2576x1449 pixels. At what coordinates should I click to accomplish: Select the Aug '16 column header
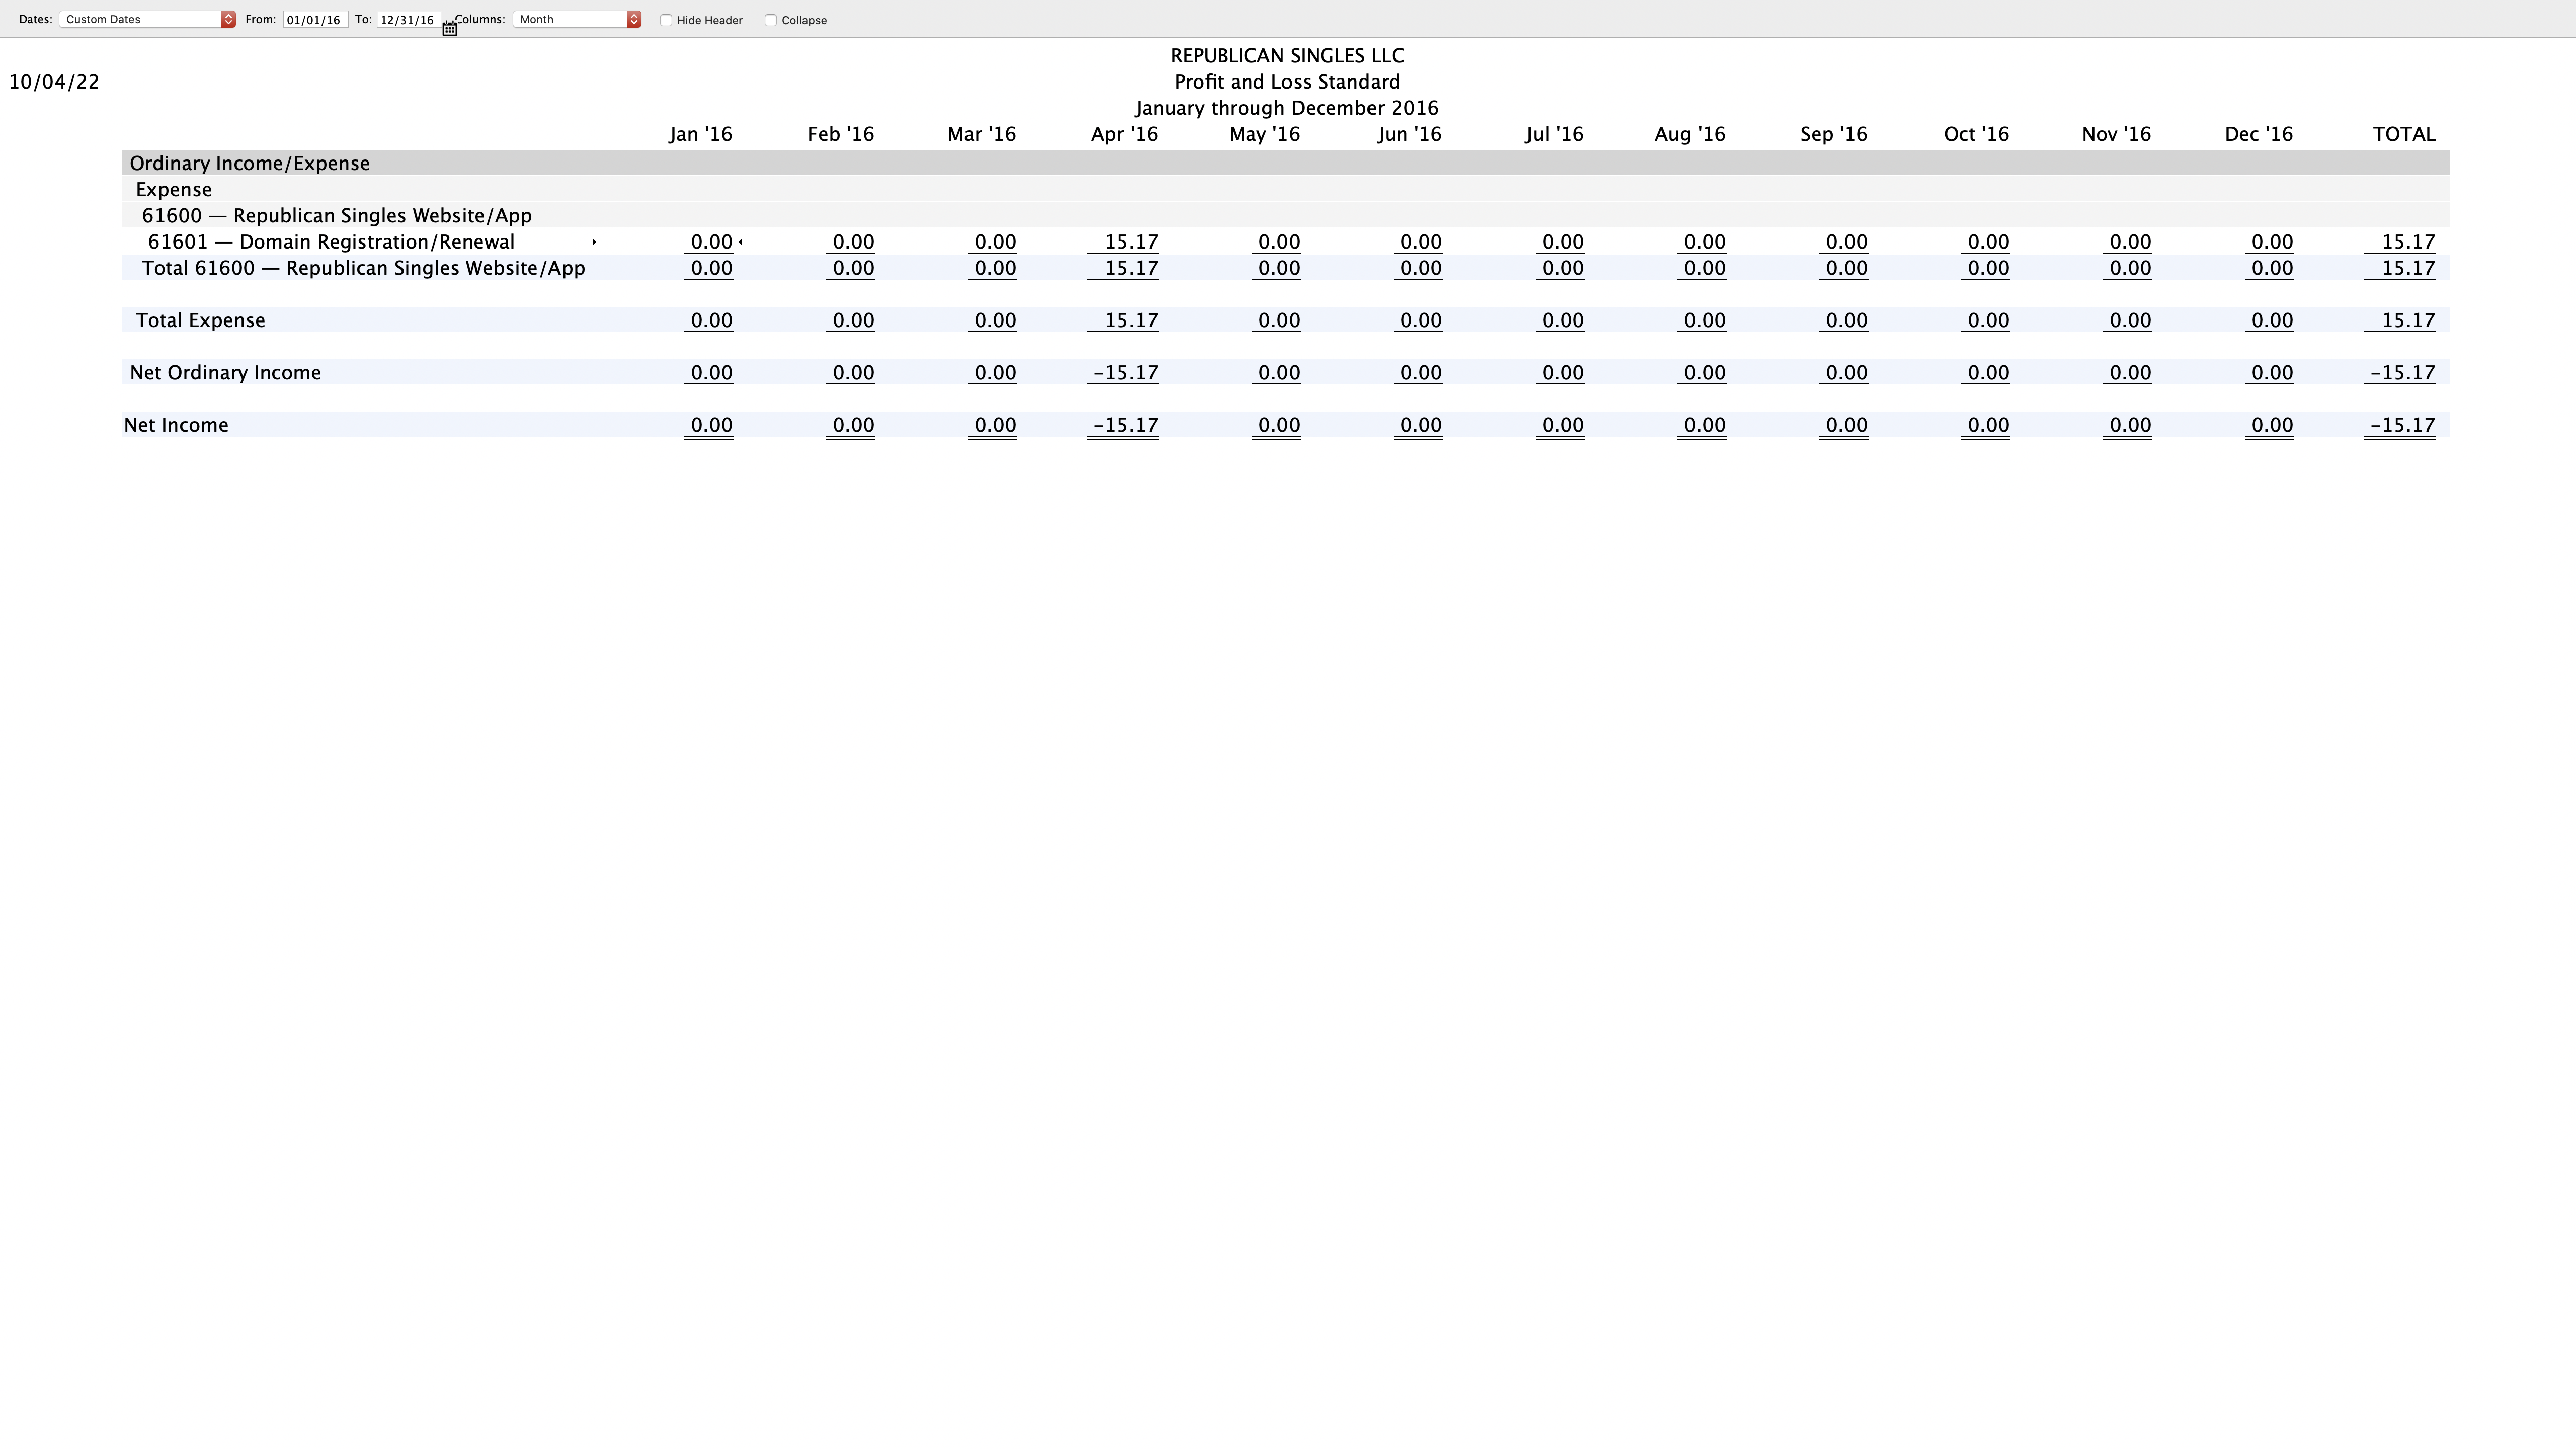coord(1690,134)
